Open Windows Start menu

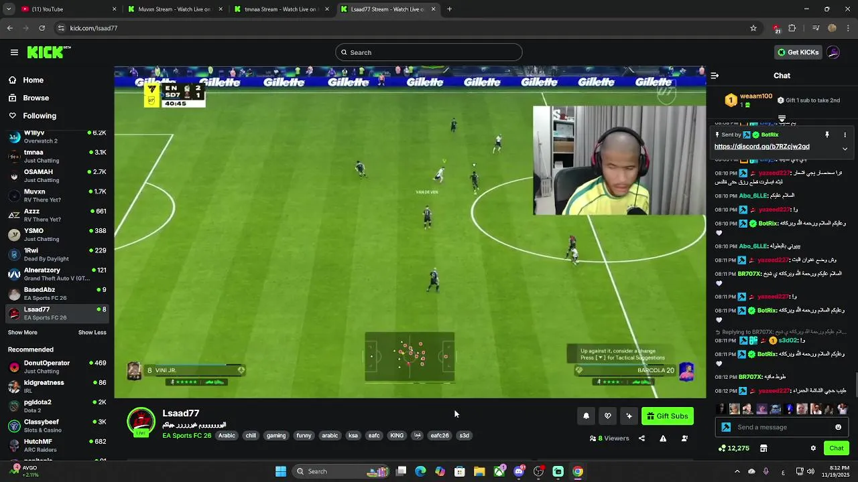(281, 471)
